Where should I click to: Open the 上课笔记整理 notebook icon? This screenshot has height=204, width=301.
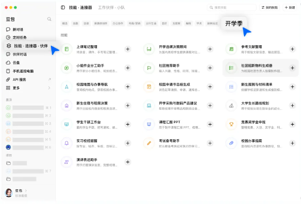click(x=67, y=49)
